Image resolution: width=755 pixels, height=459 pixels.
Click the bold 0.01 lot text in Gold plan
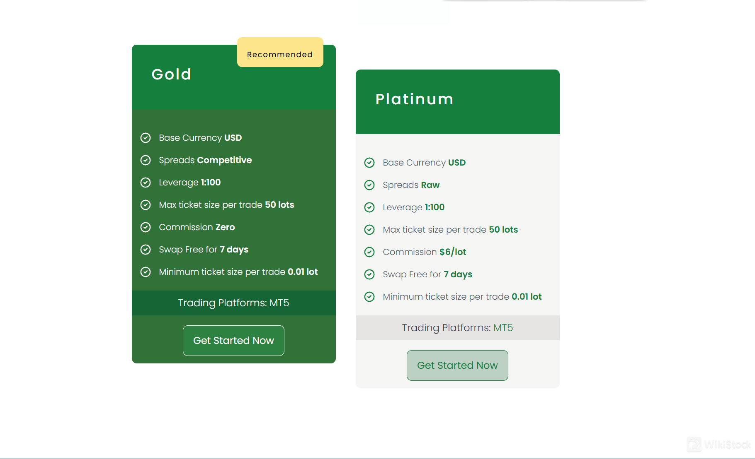click(302, 272)
